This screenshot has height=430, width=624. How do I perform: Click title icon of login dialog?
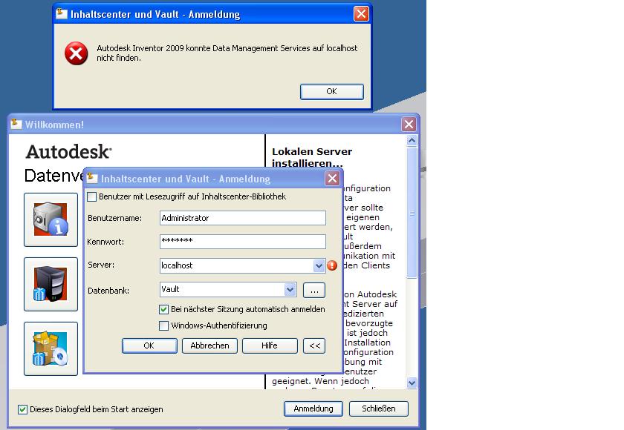(x=92, y=178)
